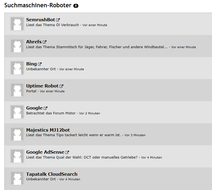Click the external link icon beside Google
Screen dimensions: 212x190
point(46,108)
